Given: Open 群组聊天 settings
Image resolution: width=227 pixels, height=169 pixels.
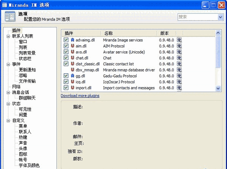Looking at the screenshot, I should click(27, 98).
